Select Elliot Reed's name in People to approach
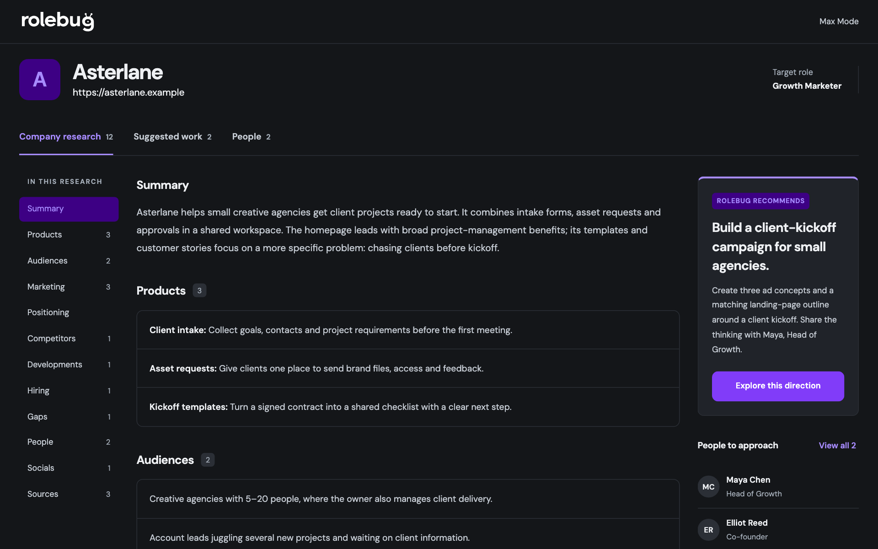 click(747, 523)
